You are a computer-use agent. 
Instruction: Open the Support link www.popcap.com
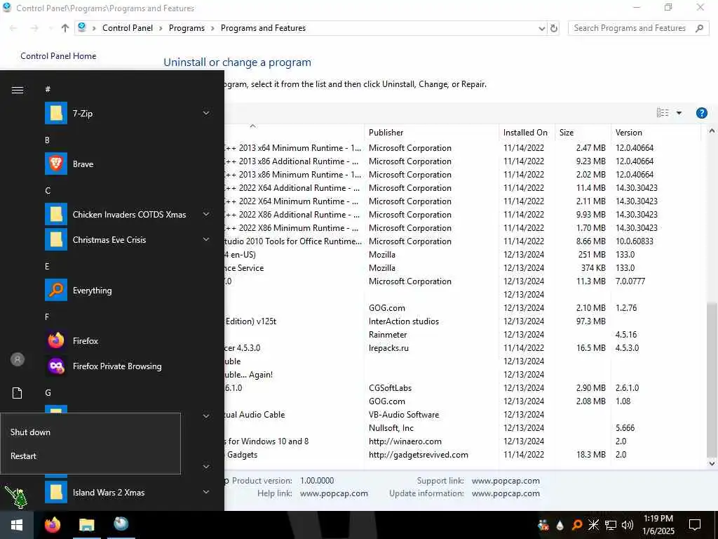(x=506, y=480)
